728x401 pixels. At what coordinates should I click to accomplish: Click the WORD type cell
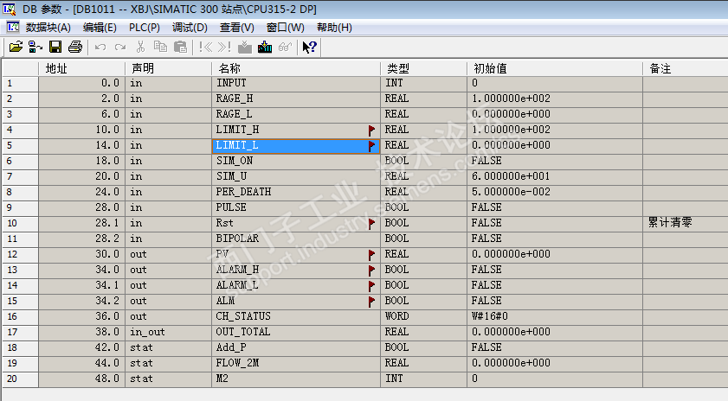tap(423, 316)
